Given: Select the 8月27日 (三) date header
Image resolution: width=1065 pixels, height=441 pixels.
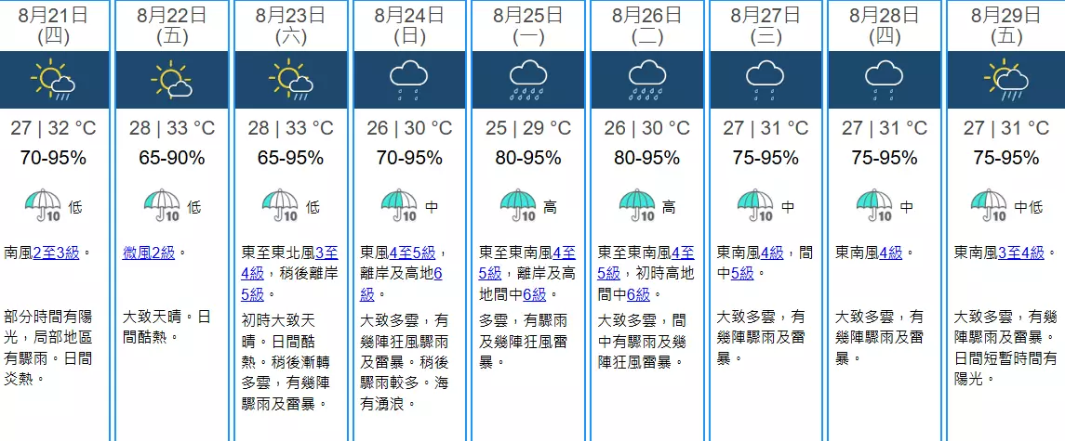Looking at the screenshot, I should click(x=765, y=26).
